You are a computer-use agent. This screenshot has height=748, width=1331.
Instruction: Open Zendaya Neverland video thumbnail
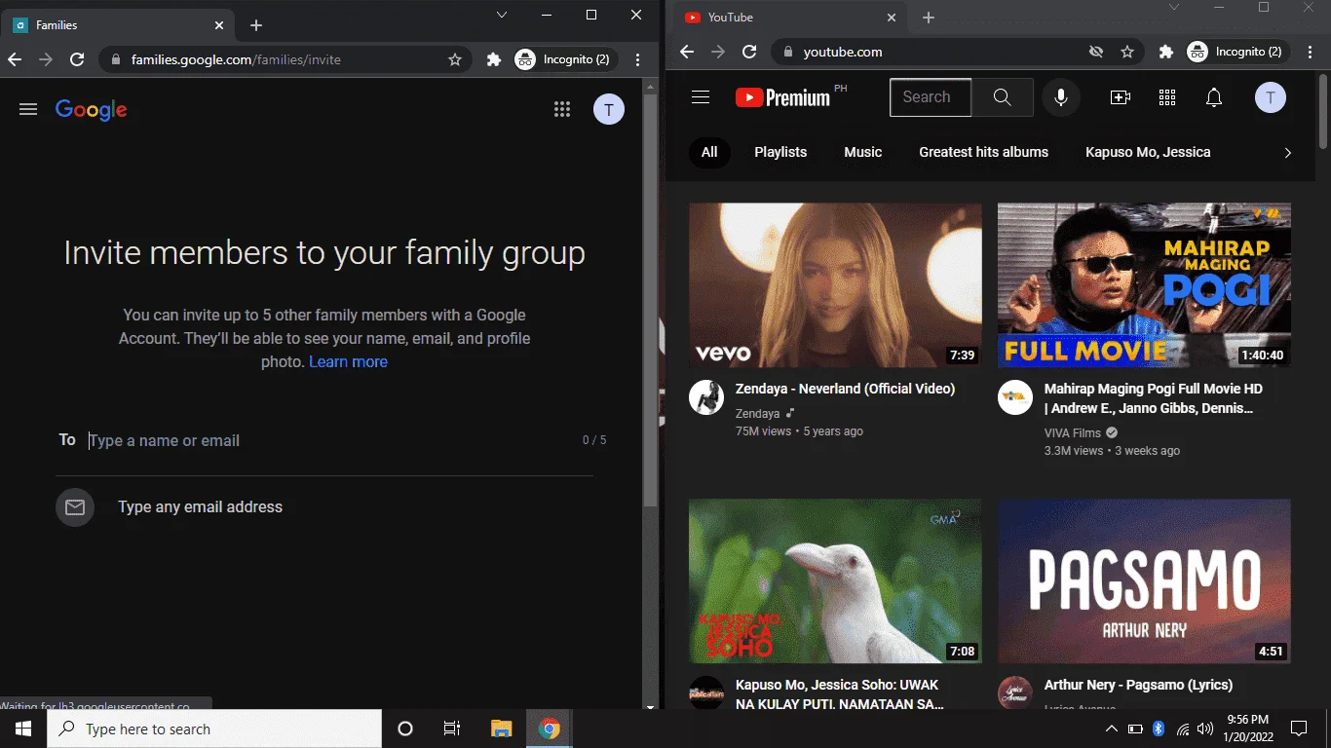[835, 284]
